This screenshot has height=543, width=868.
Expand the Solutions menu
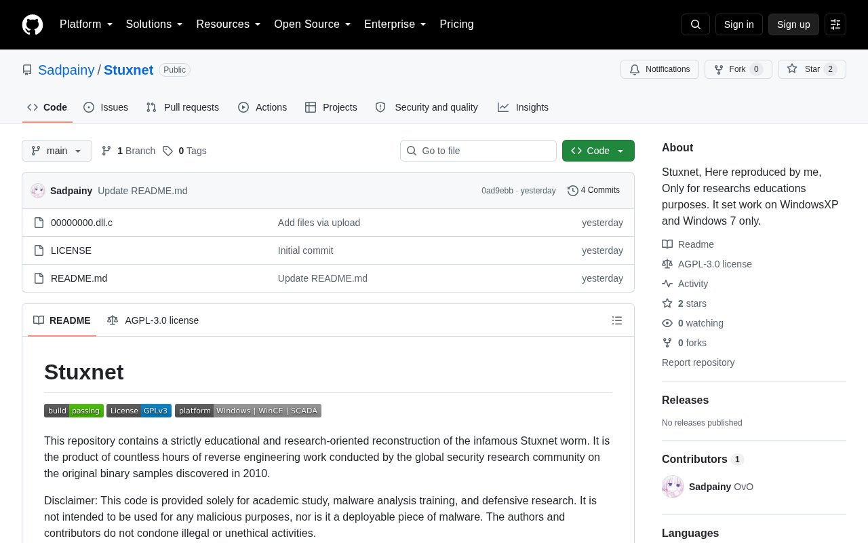(154, 24)
